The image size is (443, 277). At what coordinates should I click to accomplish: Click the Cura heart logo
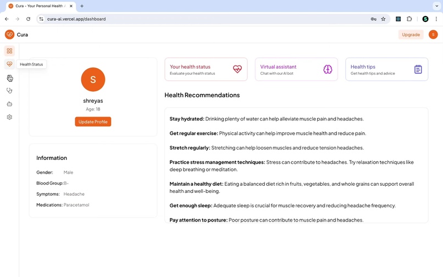(x=9, y=35)
